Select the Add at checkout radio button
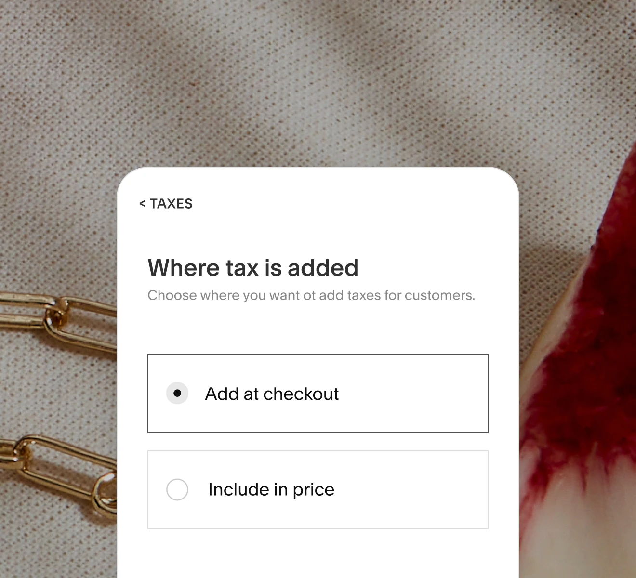This screenshot has width=636, height=578. [x=177, y=394]
